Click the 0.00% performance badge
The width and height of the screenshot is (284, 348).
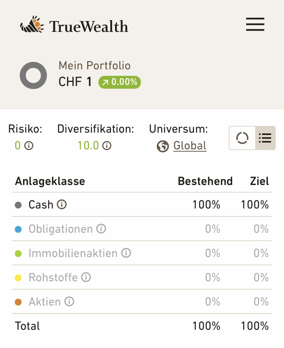tap(120, 82)
